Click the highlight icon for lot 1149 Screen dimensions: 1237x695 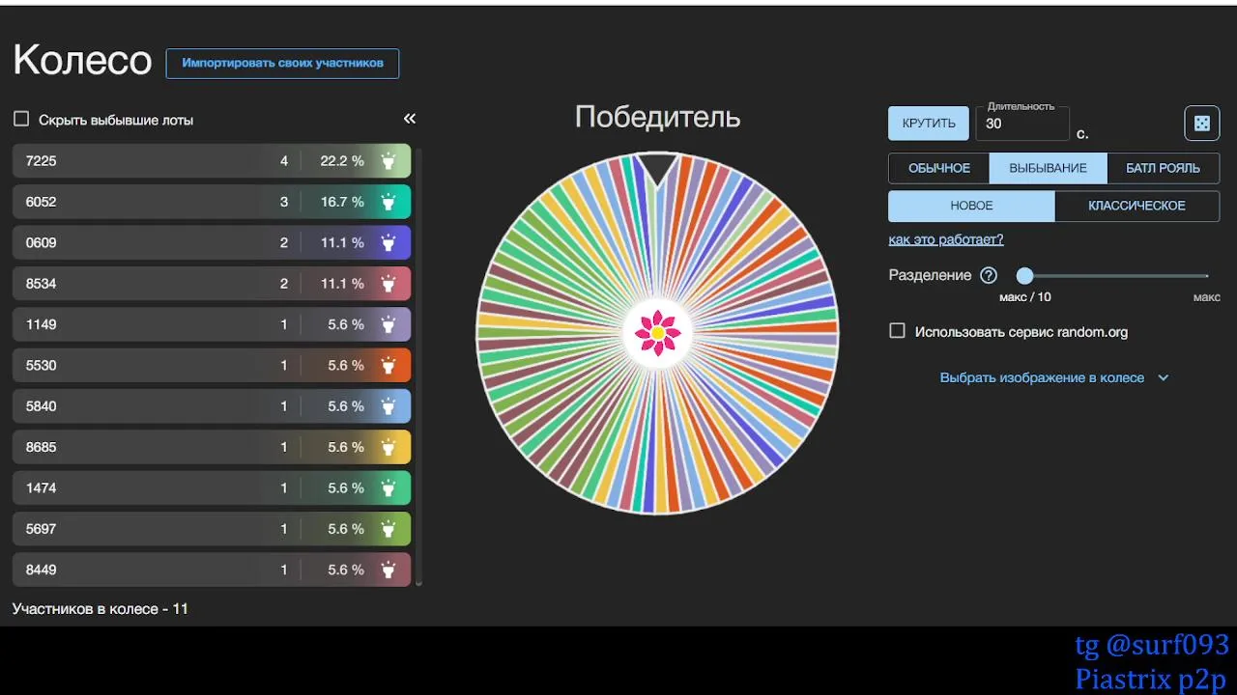pos(388,324)
